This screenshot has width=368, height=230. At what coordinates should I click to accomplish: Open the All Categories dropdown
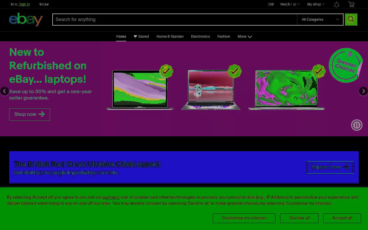tap(320, 20)
